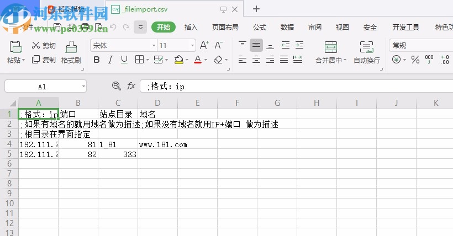Increase font size with A+ icon

[x=204, y=45]
